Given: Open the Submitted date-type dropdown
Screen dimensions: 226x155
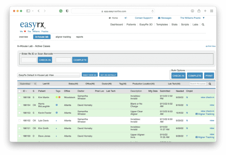Looking at the screenshot, I should [x=28, y=84].
